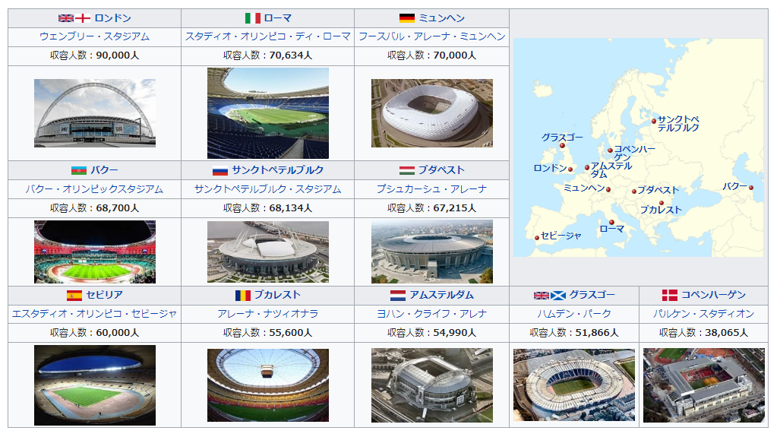The image size is (780, 437).
Task: Open the Hampden Park aerial photo
Action: (x=574, y=385)
